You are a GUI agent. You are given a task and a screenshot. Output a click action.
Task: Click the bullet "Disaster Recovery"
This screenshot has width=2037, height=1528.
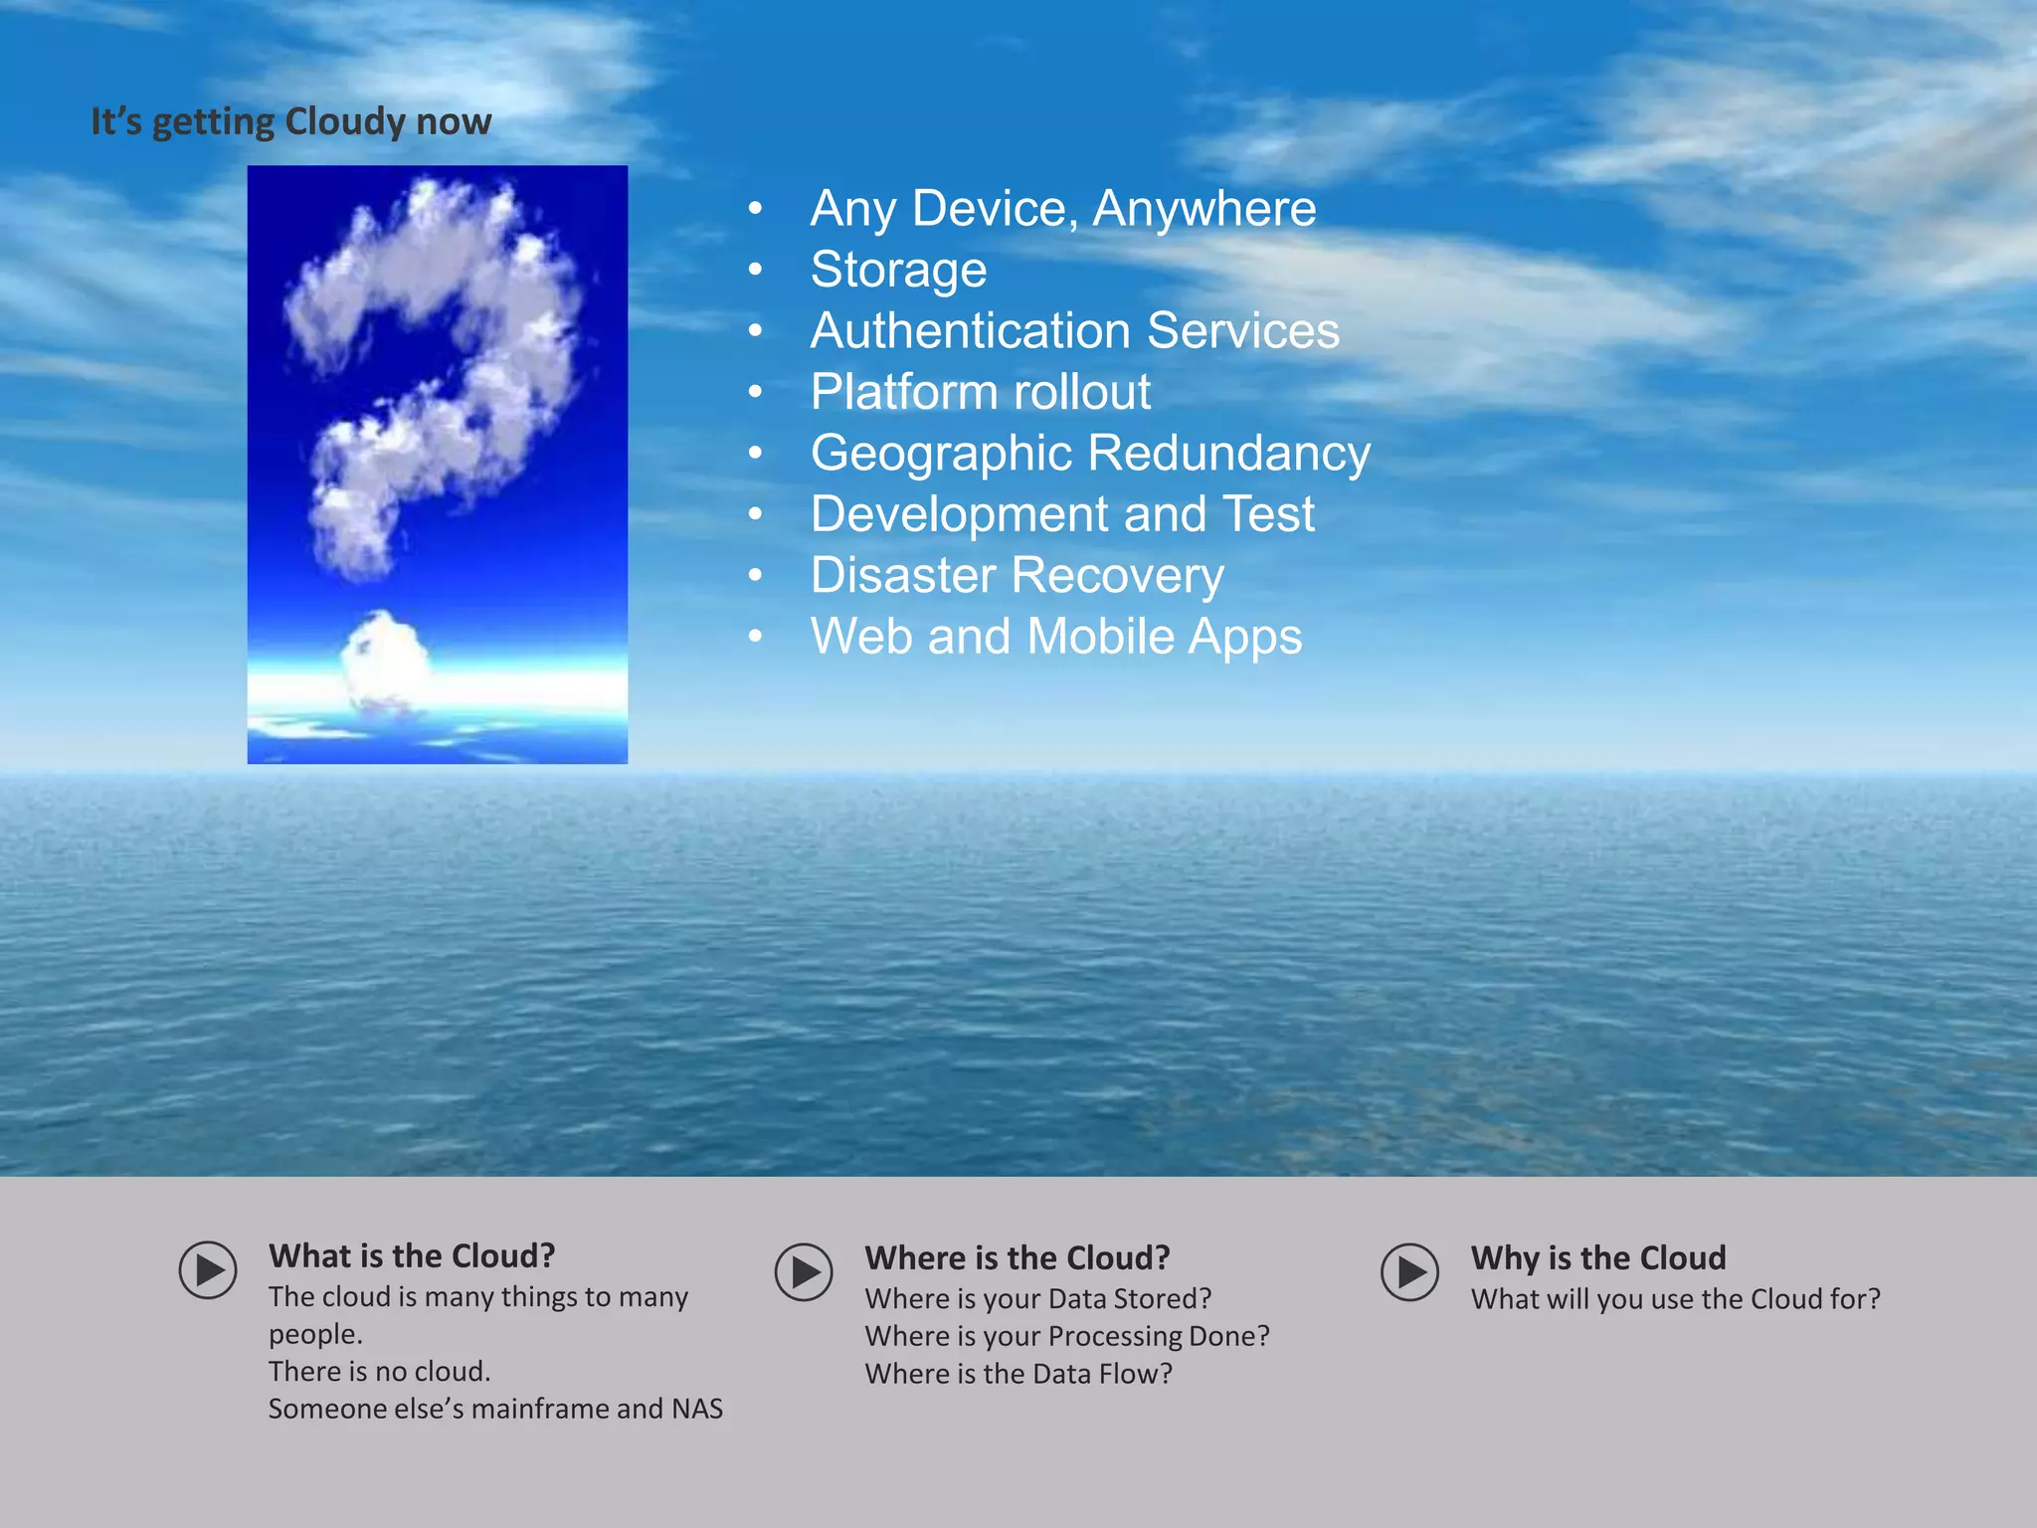[1018, 576]
